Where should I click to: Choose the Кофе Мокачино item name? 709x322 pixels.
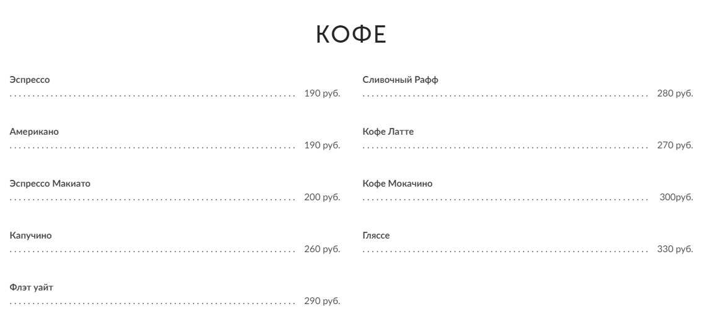click(x=398, y=184)
